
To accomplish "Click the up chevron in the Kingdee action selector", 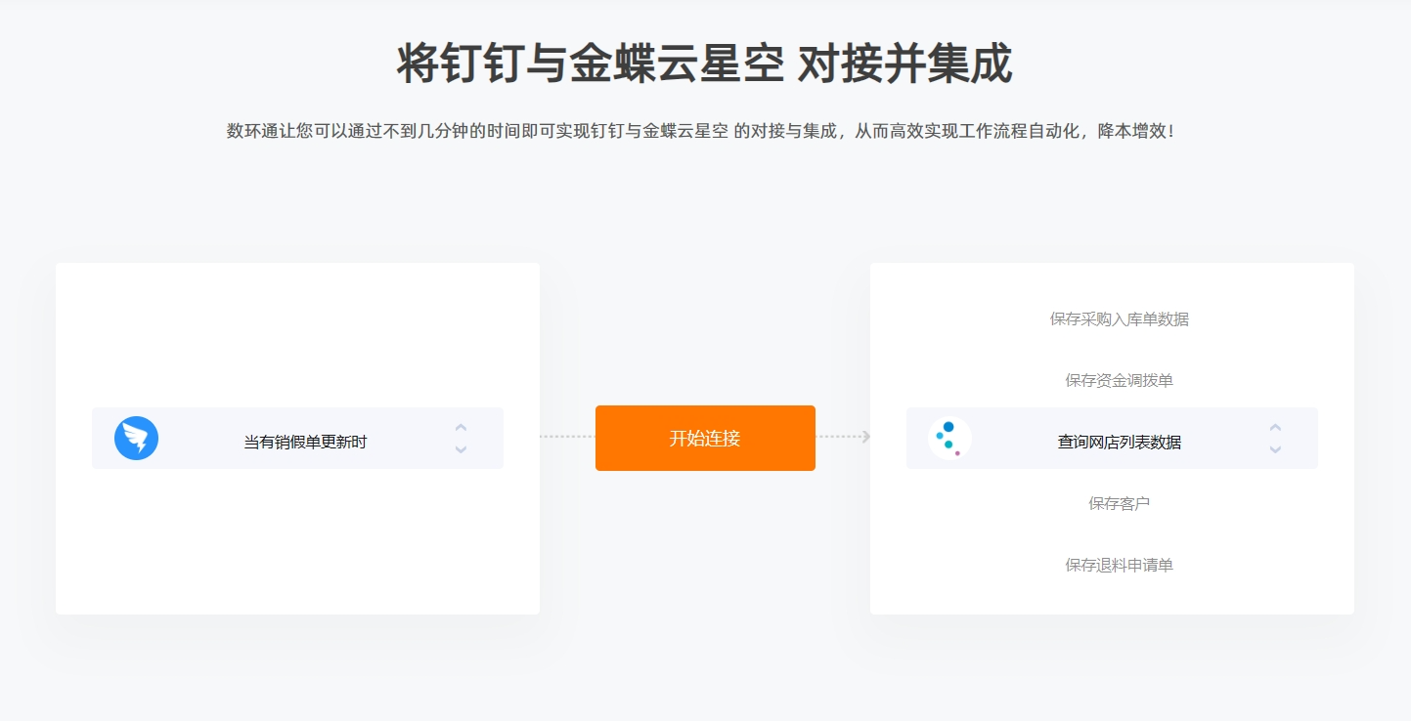I will (x=1275, y=428).
